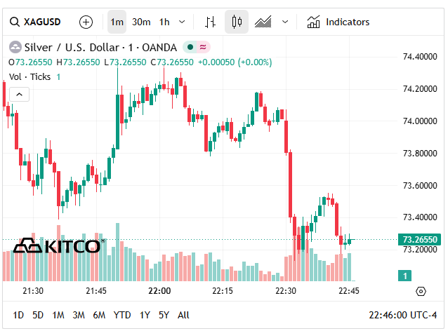Collapse the indicator legend chevron
448x331 pixels.
pos(20,95)
